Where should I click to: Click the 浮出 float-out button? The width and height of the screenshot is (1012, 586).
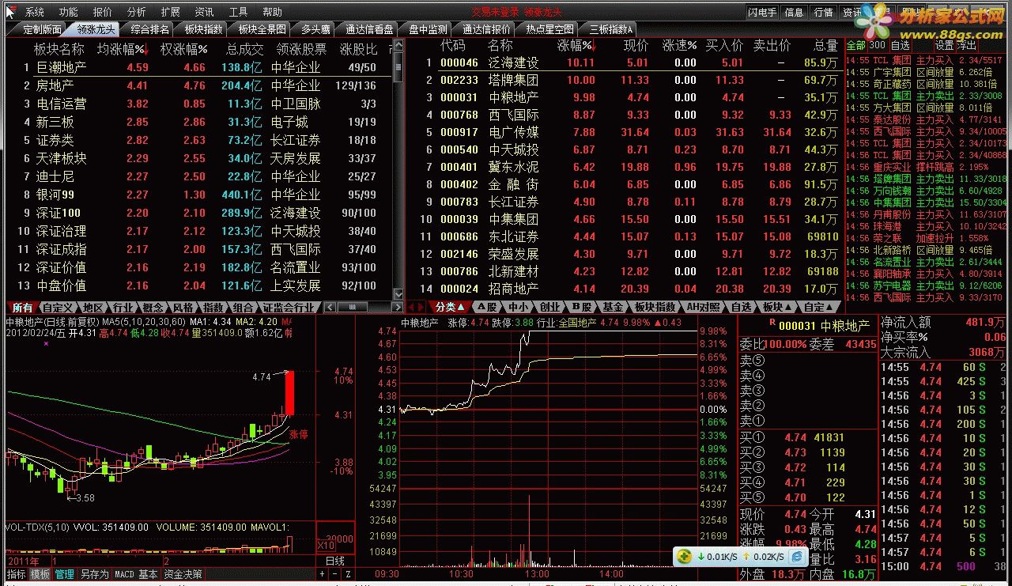(x=966, y=45)
